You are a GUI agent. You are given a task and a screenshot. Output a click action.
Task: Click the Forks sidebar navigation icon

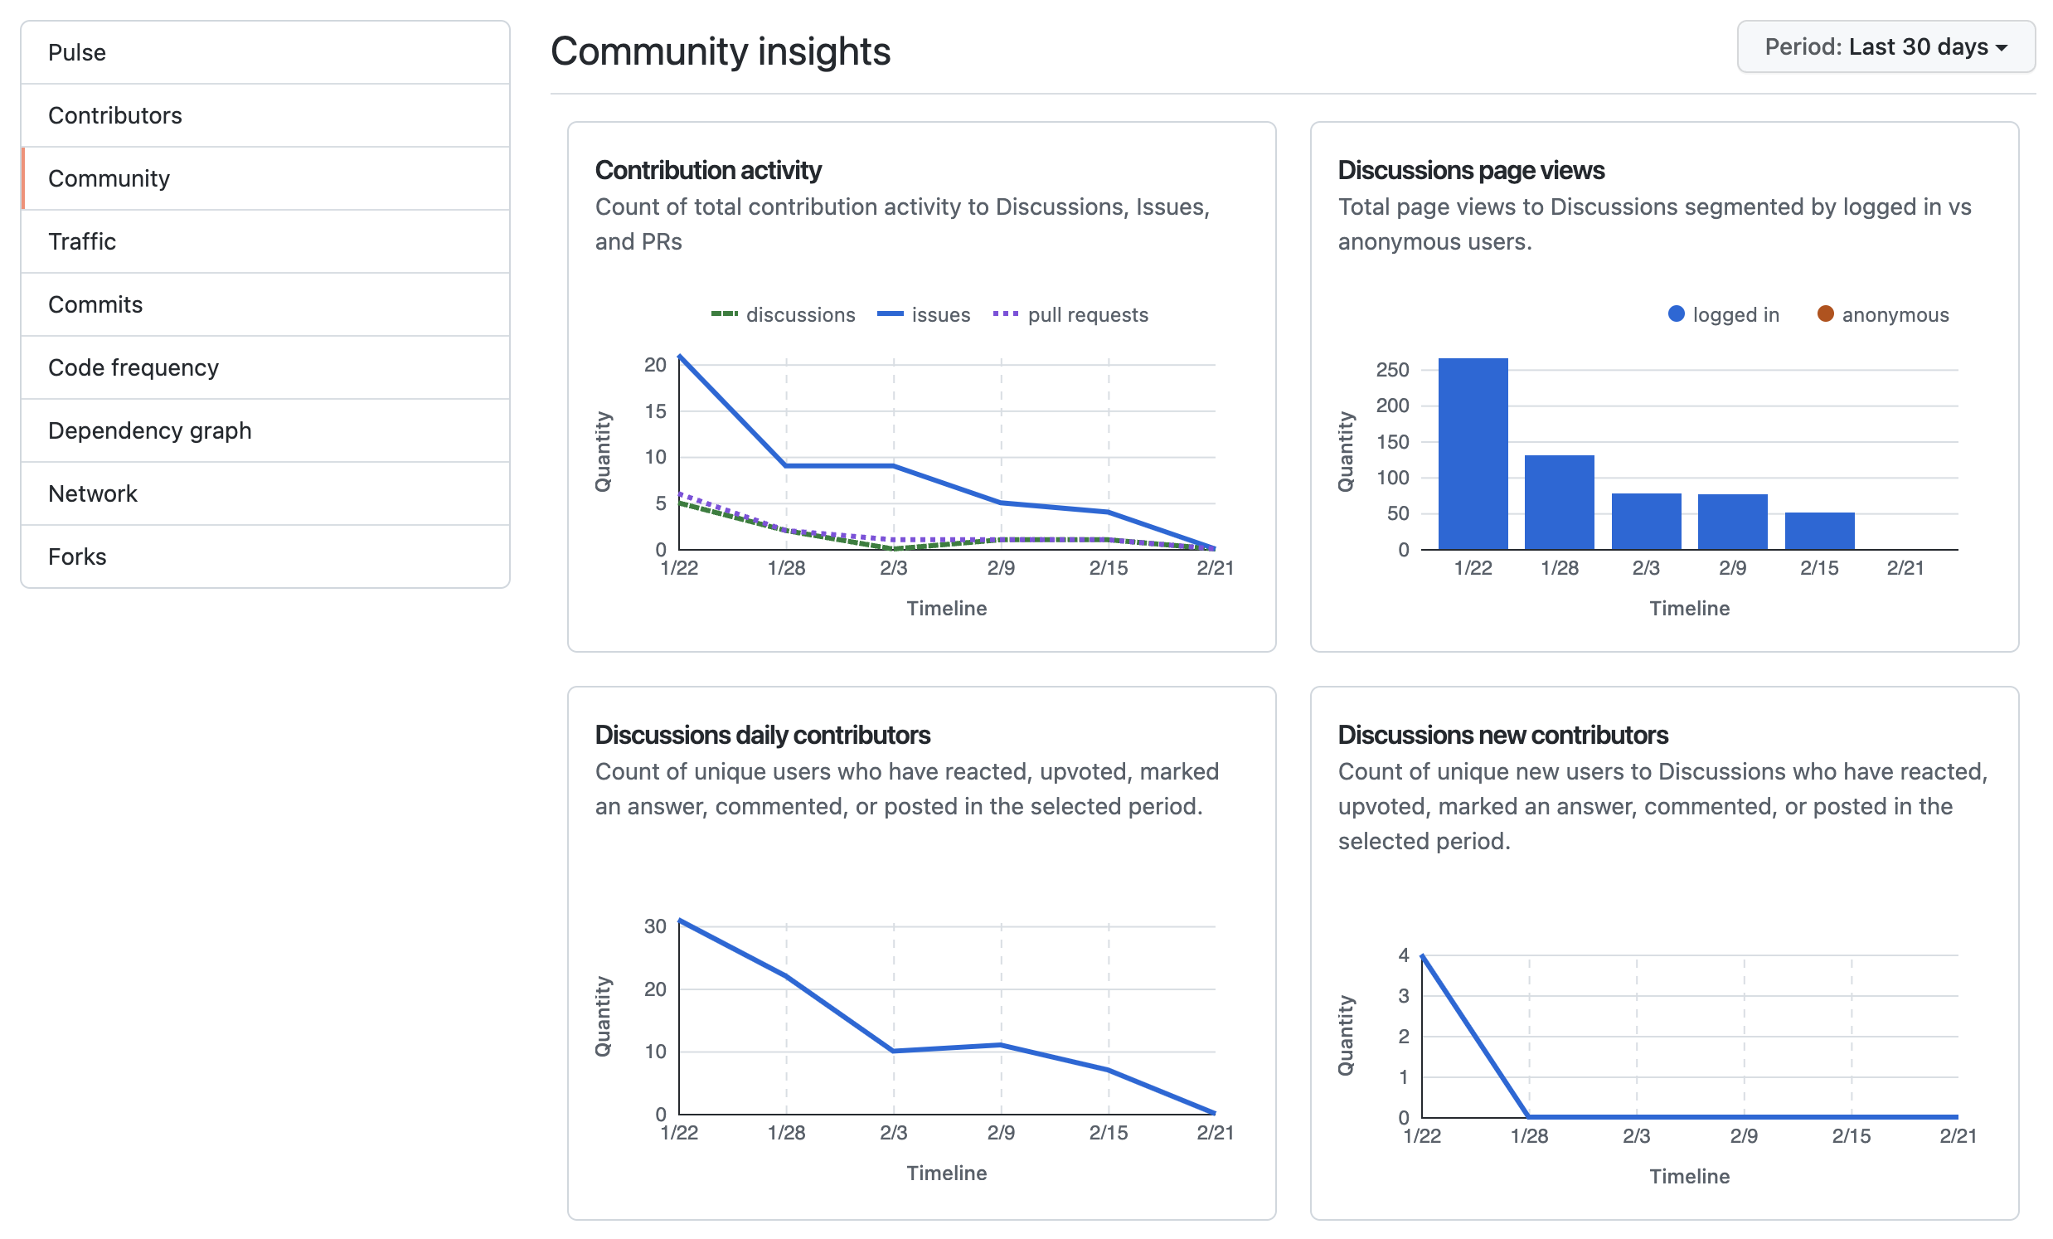[x=80, y=557]
